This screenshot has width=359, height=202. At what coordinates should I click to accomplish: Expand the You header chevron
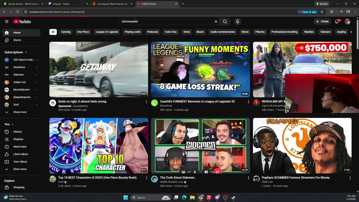12,124
